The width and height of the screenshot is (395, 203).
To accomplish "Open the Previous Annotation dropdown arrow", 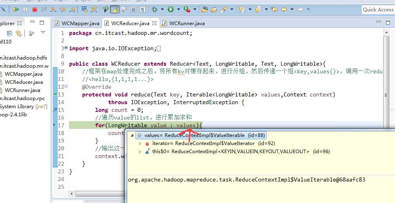I will [266, 10].
